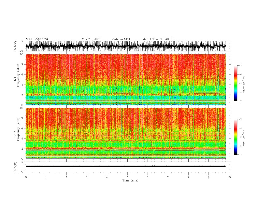Click the ch.2 frequency tick label "4"
The image size is (258, 199).
(22, 139)
